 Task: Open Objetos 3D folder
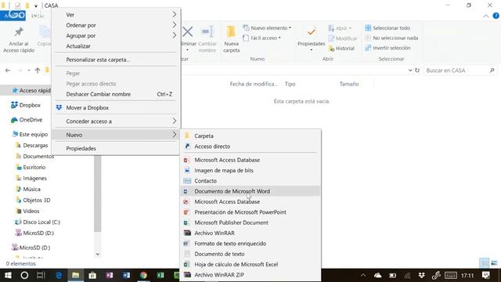click(x=33, y=201)
